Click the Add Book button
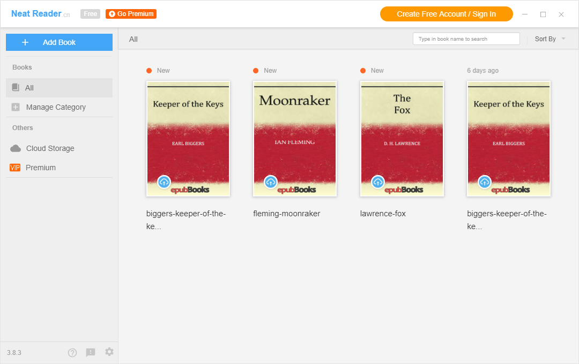 point(59,42)
